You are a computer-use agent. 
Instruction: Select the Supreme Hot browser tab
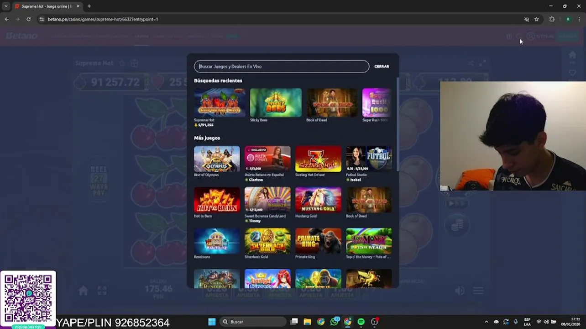(47, 6)
